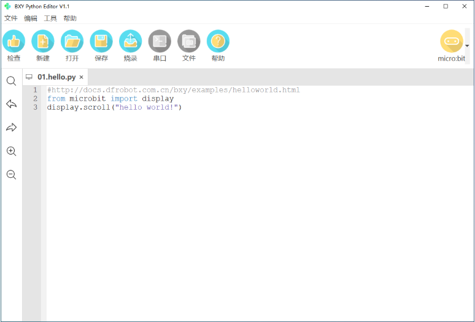Select the micro:bit board icon
Image resolution: width=475 pixels, height=322 pixels.
pyautogui.click(x=452, y=41)
